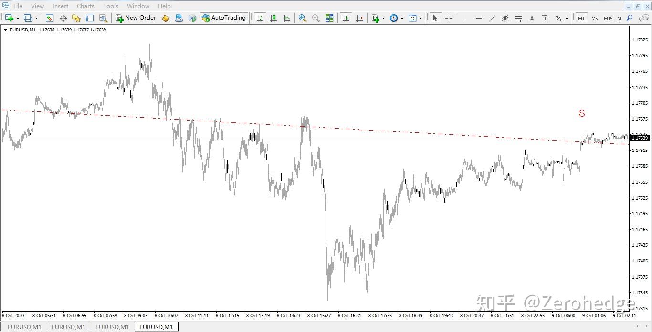Open the Help menu
Viewport: 652px width, 332px height.
(164, 6)
